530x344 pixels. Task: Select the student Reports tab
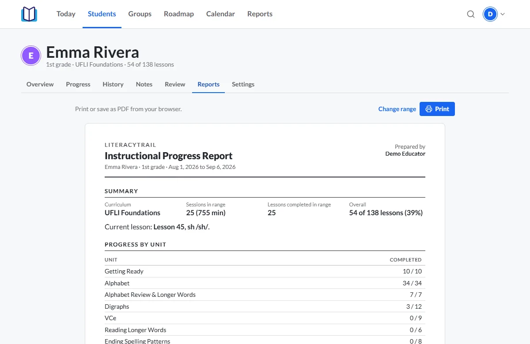tap(208, 84)
